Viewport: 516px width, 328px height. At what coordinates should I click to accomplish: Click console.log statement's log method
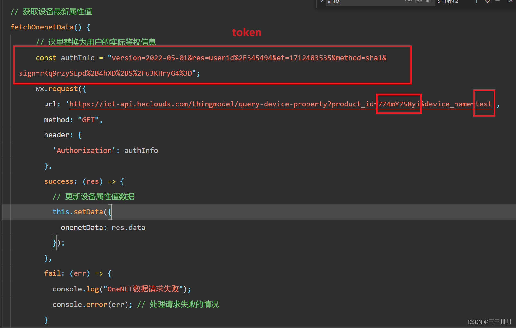coord(93,289)
